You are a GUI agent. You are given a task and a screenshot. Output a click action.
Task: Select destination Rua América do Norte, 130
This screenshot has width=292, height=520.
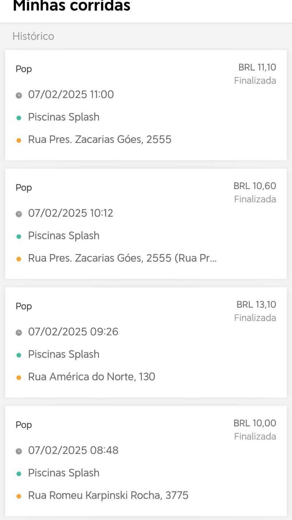pyautogui.click(x=92, y=377)
